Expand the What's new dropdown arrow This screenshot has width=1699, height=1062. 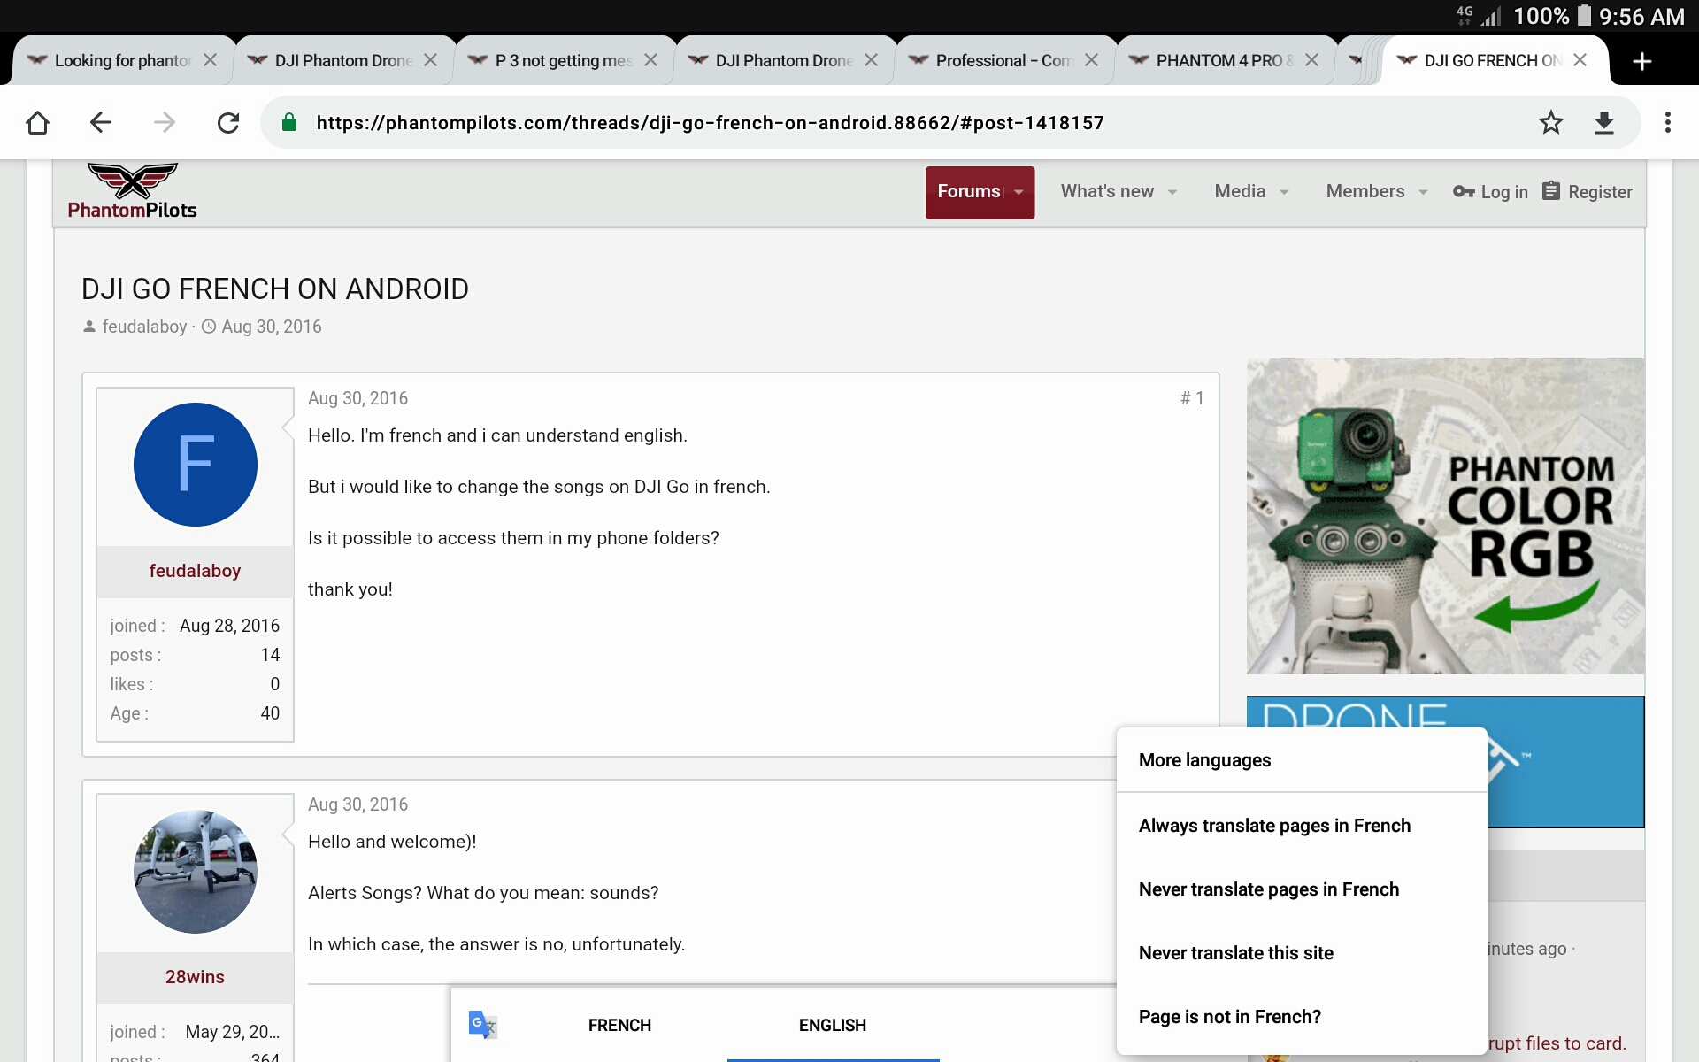1172,192
